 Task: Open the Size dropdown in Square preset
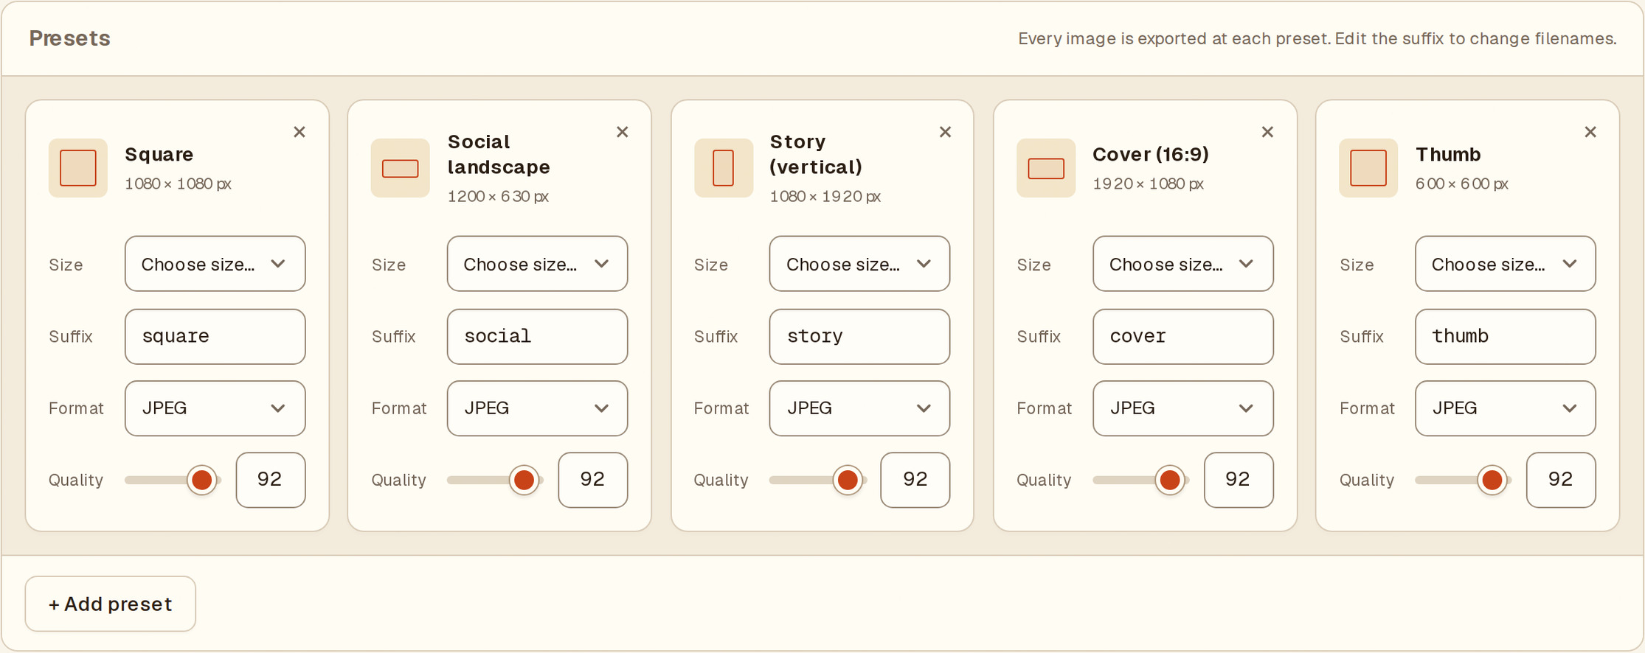pos(215,264)
